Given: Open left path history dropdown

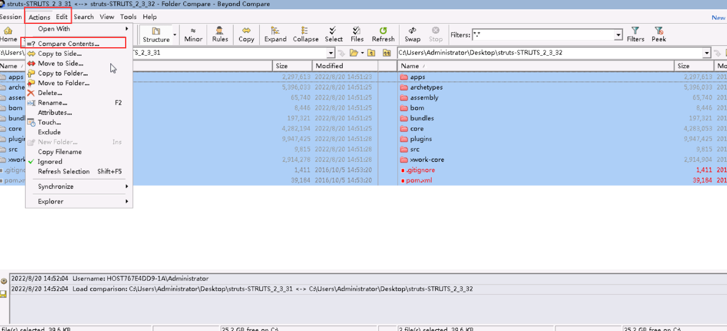Looking at the screenshot, I should (x=330, y=53).
